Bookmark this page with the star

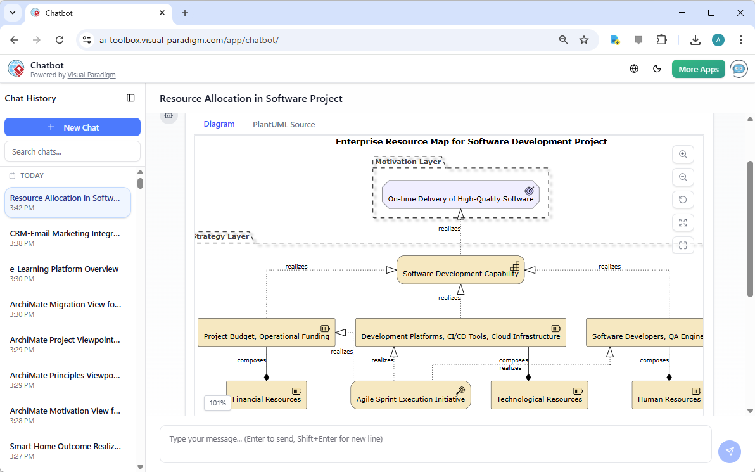[583, 39]
